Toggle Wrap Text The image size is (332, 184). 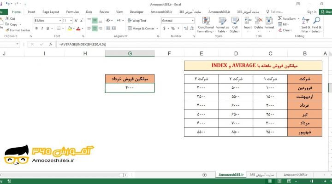pos(137,21)
